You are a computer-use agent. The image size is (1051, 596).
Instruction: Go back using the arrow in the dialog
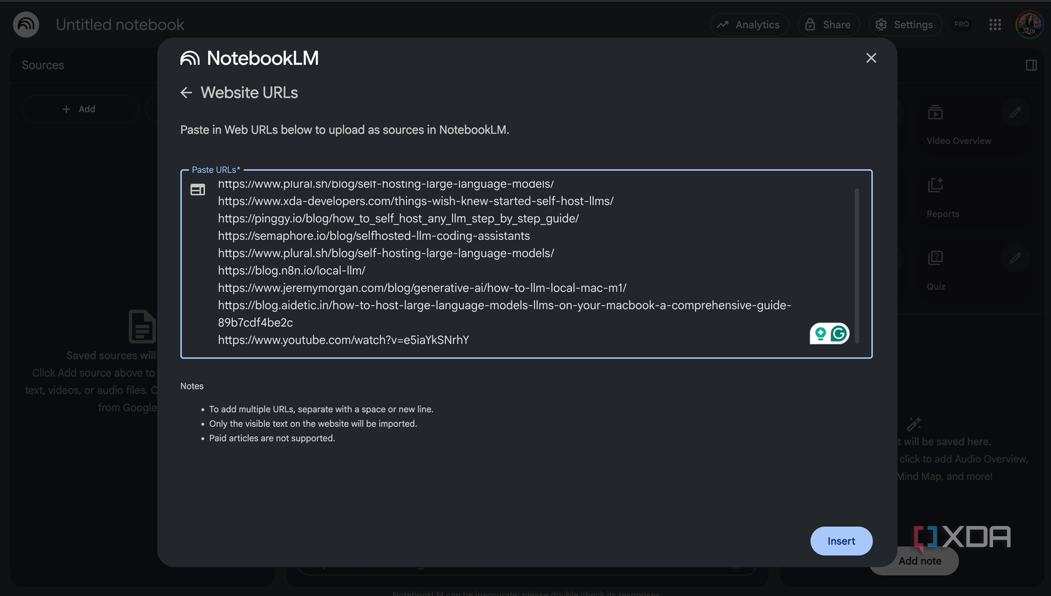click(185, 92)
